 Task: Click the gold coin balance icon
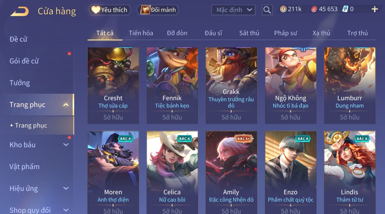pos(283,9)
